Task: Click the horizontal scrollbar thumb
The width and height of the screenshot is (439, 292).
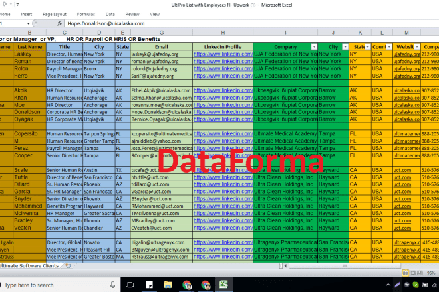Action: click(x=345, y=266)
